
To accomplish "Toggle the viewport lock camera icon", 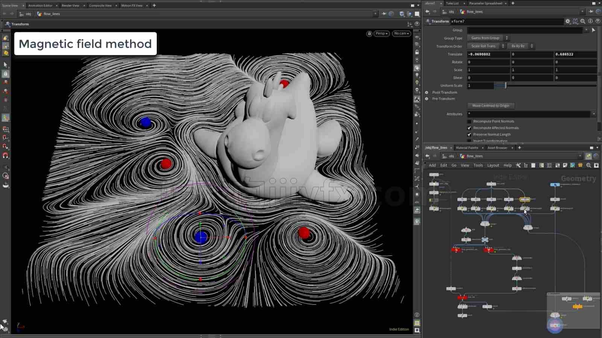I will (x=369, y=33).
